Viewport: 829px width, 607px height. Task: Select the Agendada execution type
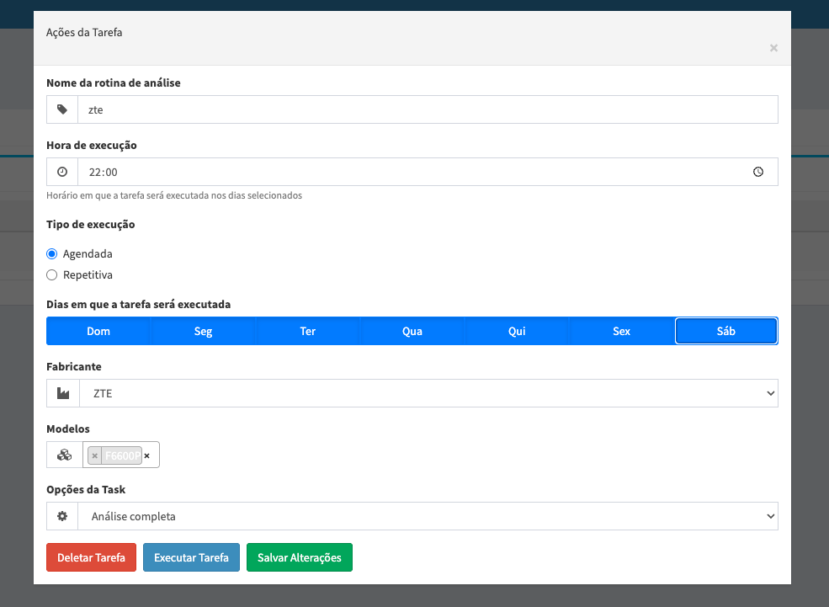click(x=52, y=253)
